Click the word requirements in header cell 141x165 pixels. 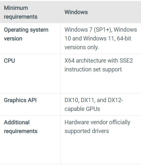coord(21,17)
